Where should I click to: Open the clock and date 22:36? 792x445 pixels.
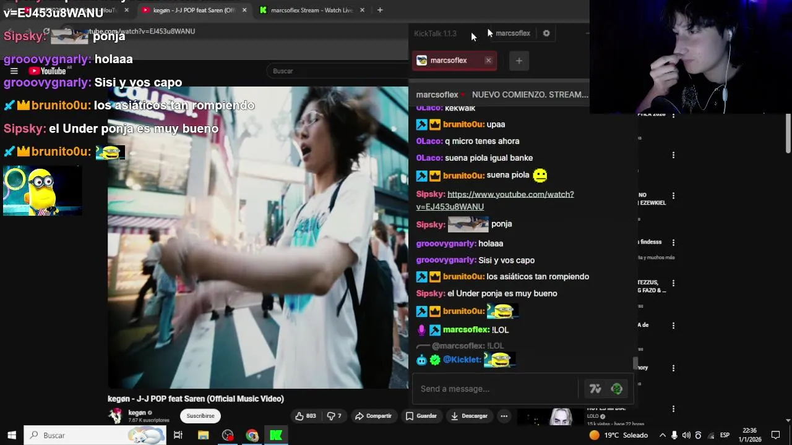click(x=749, y=435)
